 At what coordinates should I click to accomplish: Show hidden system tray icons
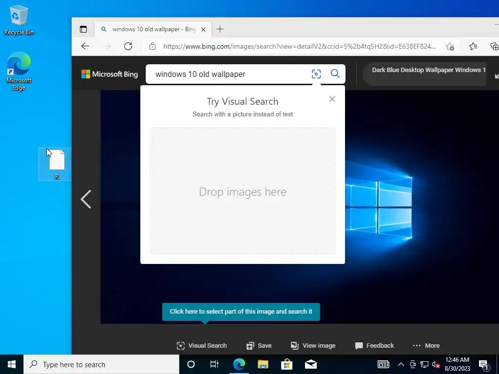pos(401,364)
